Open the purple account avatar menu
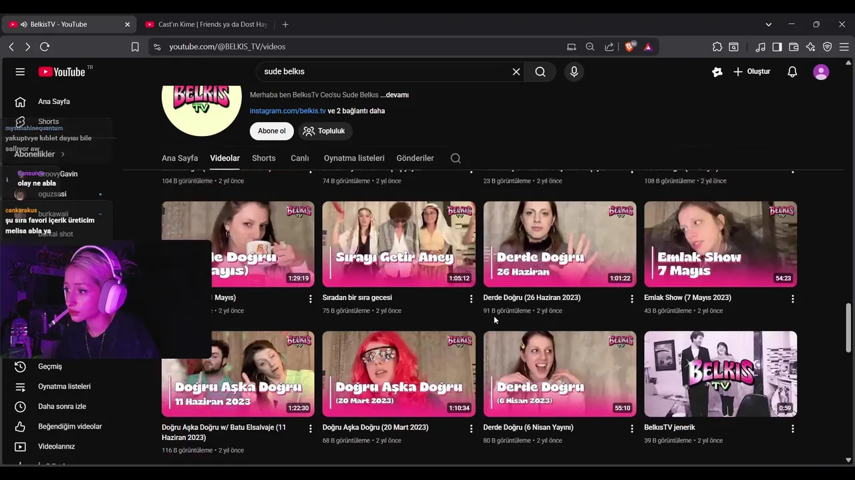This screenshot has height=480, width=855. click(x=821, y=72)
